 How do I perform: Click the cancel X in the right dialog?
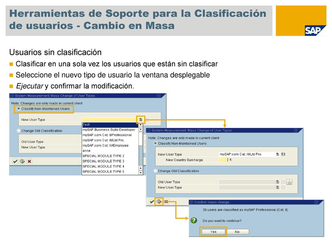pos(166,202)
